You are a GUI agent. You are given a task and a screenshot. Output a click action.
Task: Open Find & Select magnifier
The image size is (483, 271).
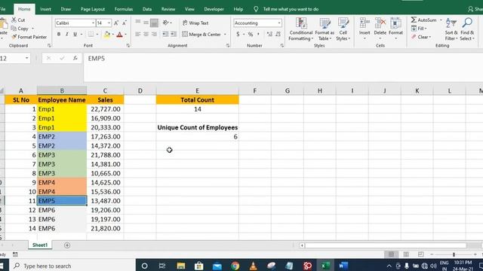pyautogui.click(x=467, y=29)
